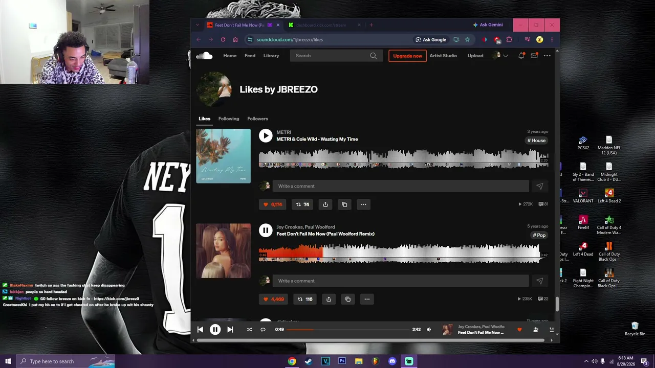
Task: Open Feet Don't Fail Me Now artwork
Action: pos(224,251)
